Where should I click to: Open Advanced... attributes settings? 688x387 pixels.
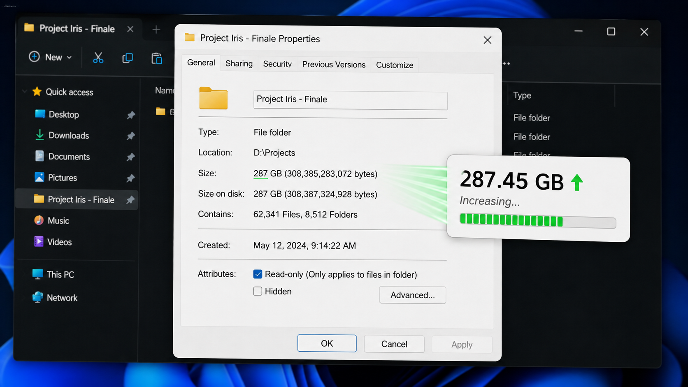point(413,295)
